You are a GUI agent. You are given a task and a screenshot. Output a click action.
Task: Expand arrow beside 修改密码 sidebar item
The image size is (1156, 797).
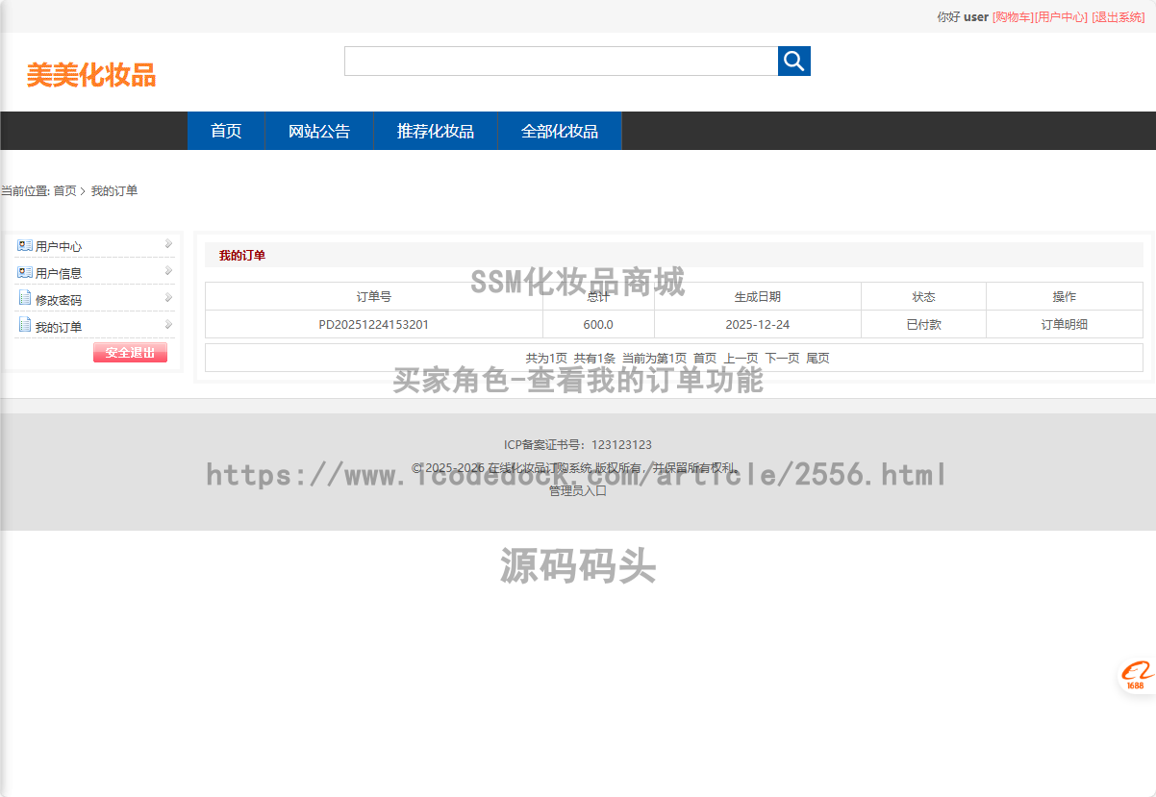168,298
